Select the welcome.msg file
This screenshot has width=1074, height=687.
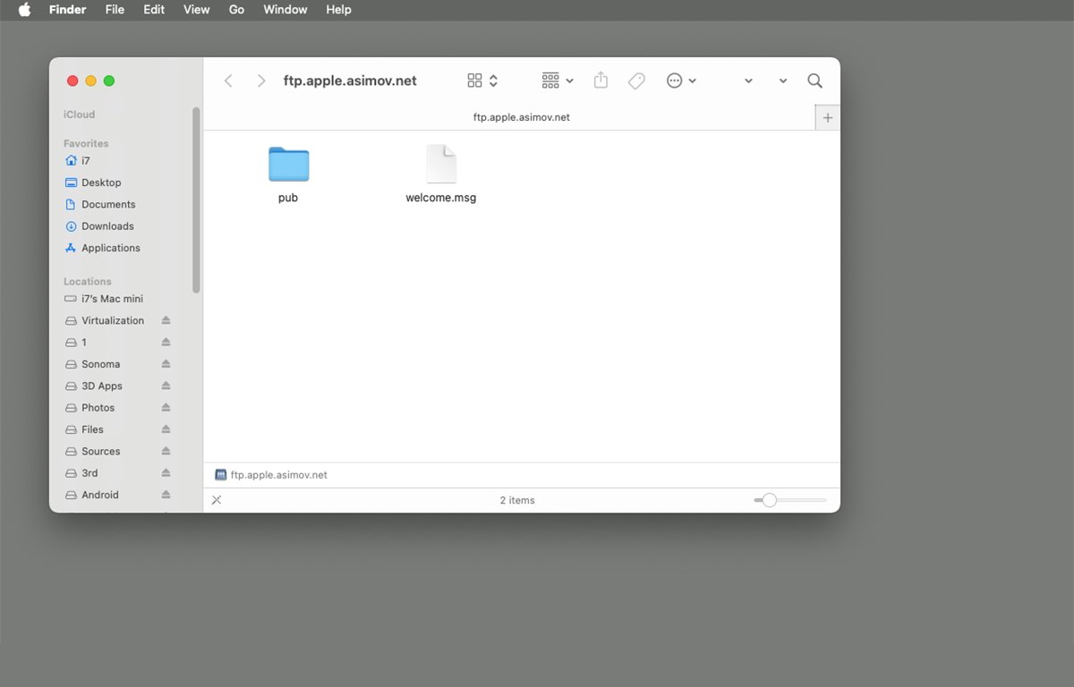(440, 165)
